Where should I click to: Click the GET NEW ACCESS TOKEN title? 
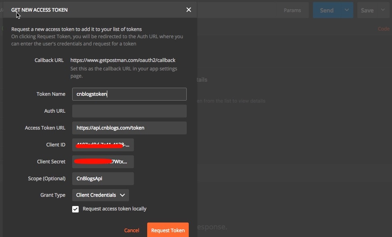click(39, 10)
